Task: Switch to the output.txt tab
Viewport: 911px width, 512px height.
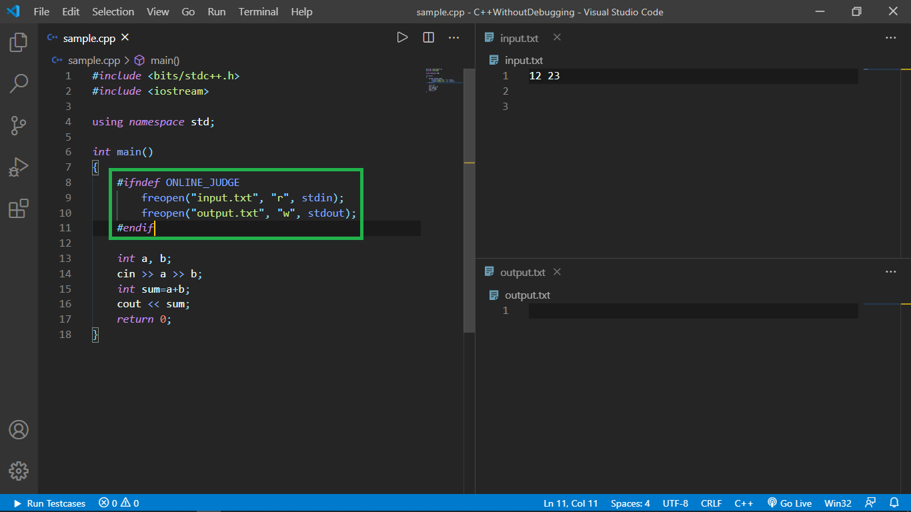Action: click(522, 272)
